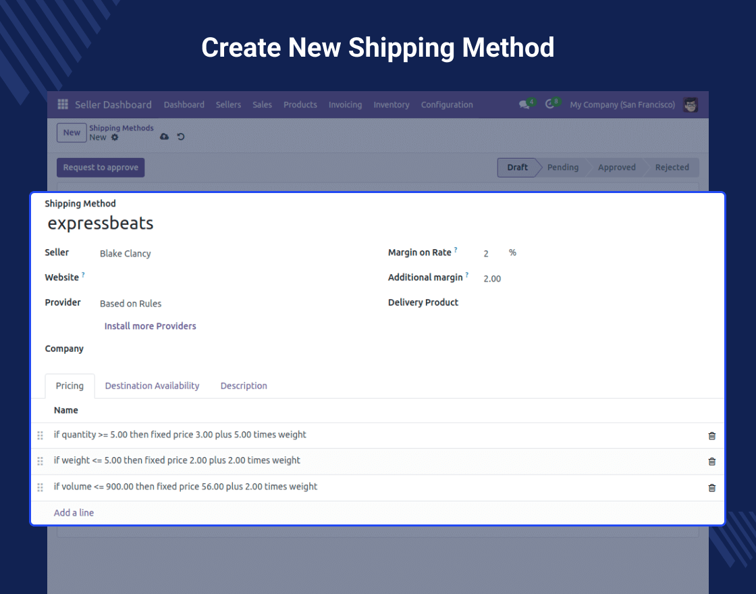Select the Draft status stage
The width and height of the screenshot is (756, 594).
517,167
